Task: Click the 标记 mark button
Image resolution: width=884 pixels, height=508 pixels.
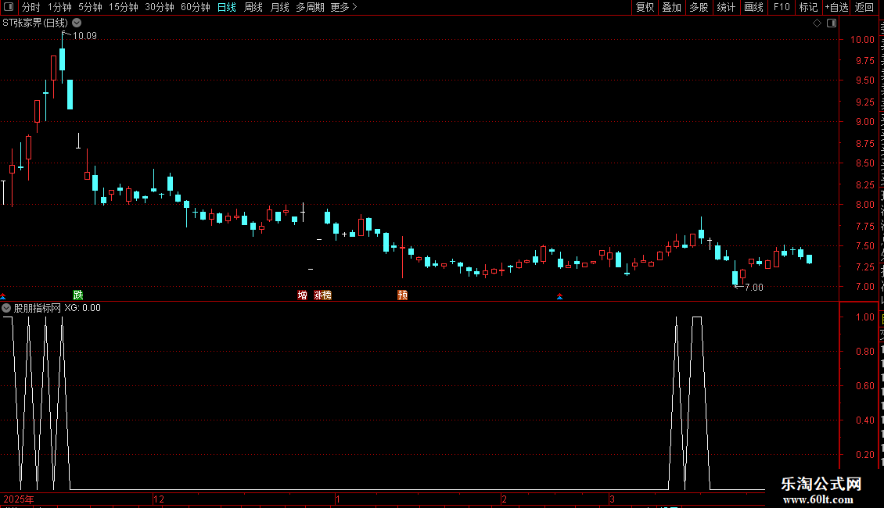Action: click(808, 7)
